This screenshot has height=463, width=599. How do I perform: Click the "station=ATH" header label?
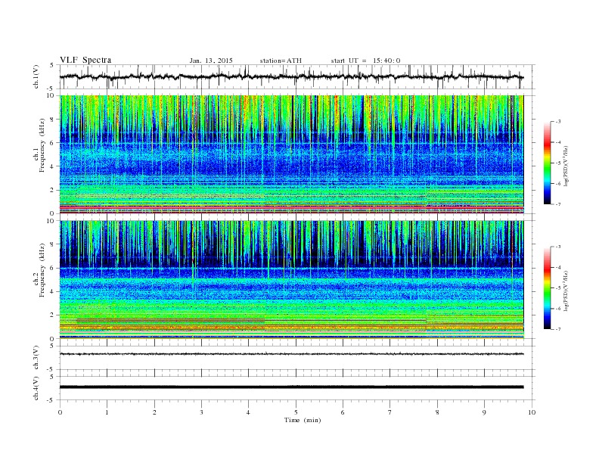(x=281, y=61)
